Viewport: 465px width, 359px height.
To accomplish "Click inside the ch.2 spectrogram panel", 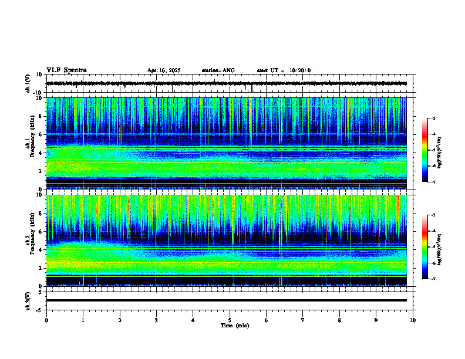I will click(227, 241).
